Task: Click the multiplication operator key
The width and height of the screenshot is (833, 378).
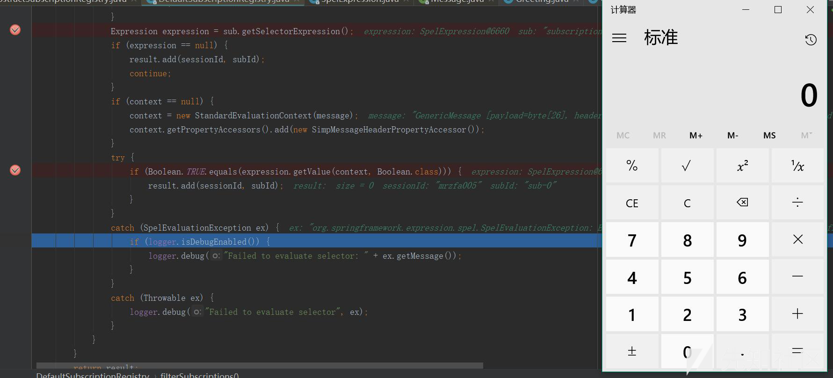Action: (797, 240)
